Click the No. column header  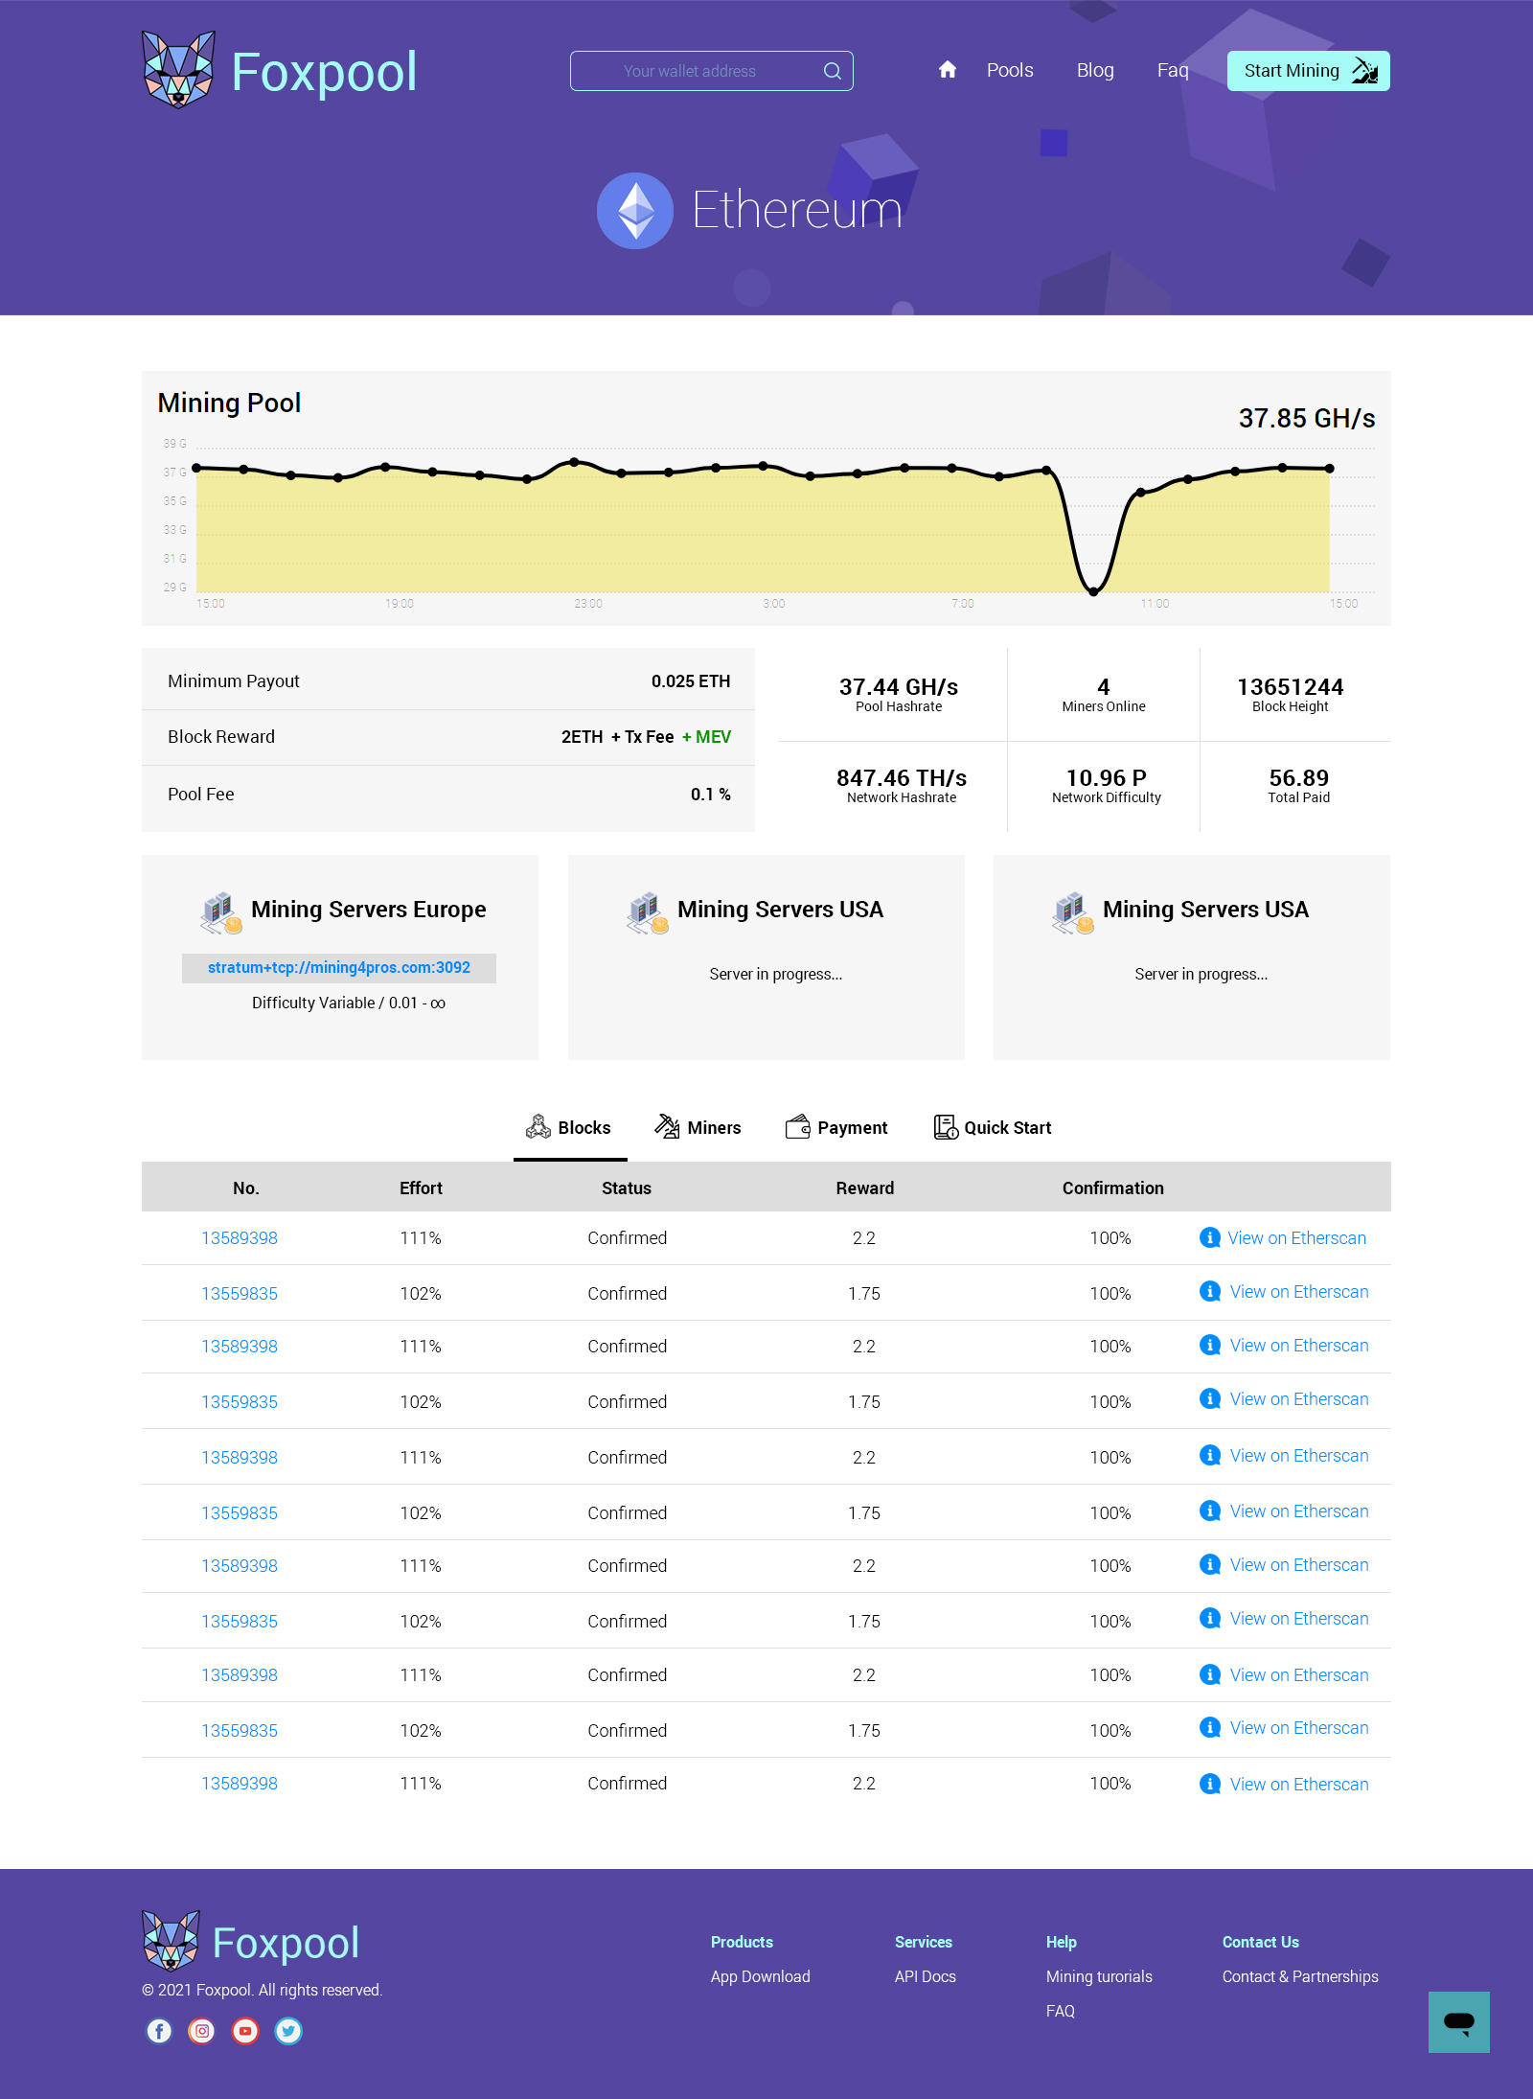[x=245, y=1188]
